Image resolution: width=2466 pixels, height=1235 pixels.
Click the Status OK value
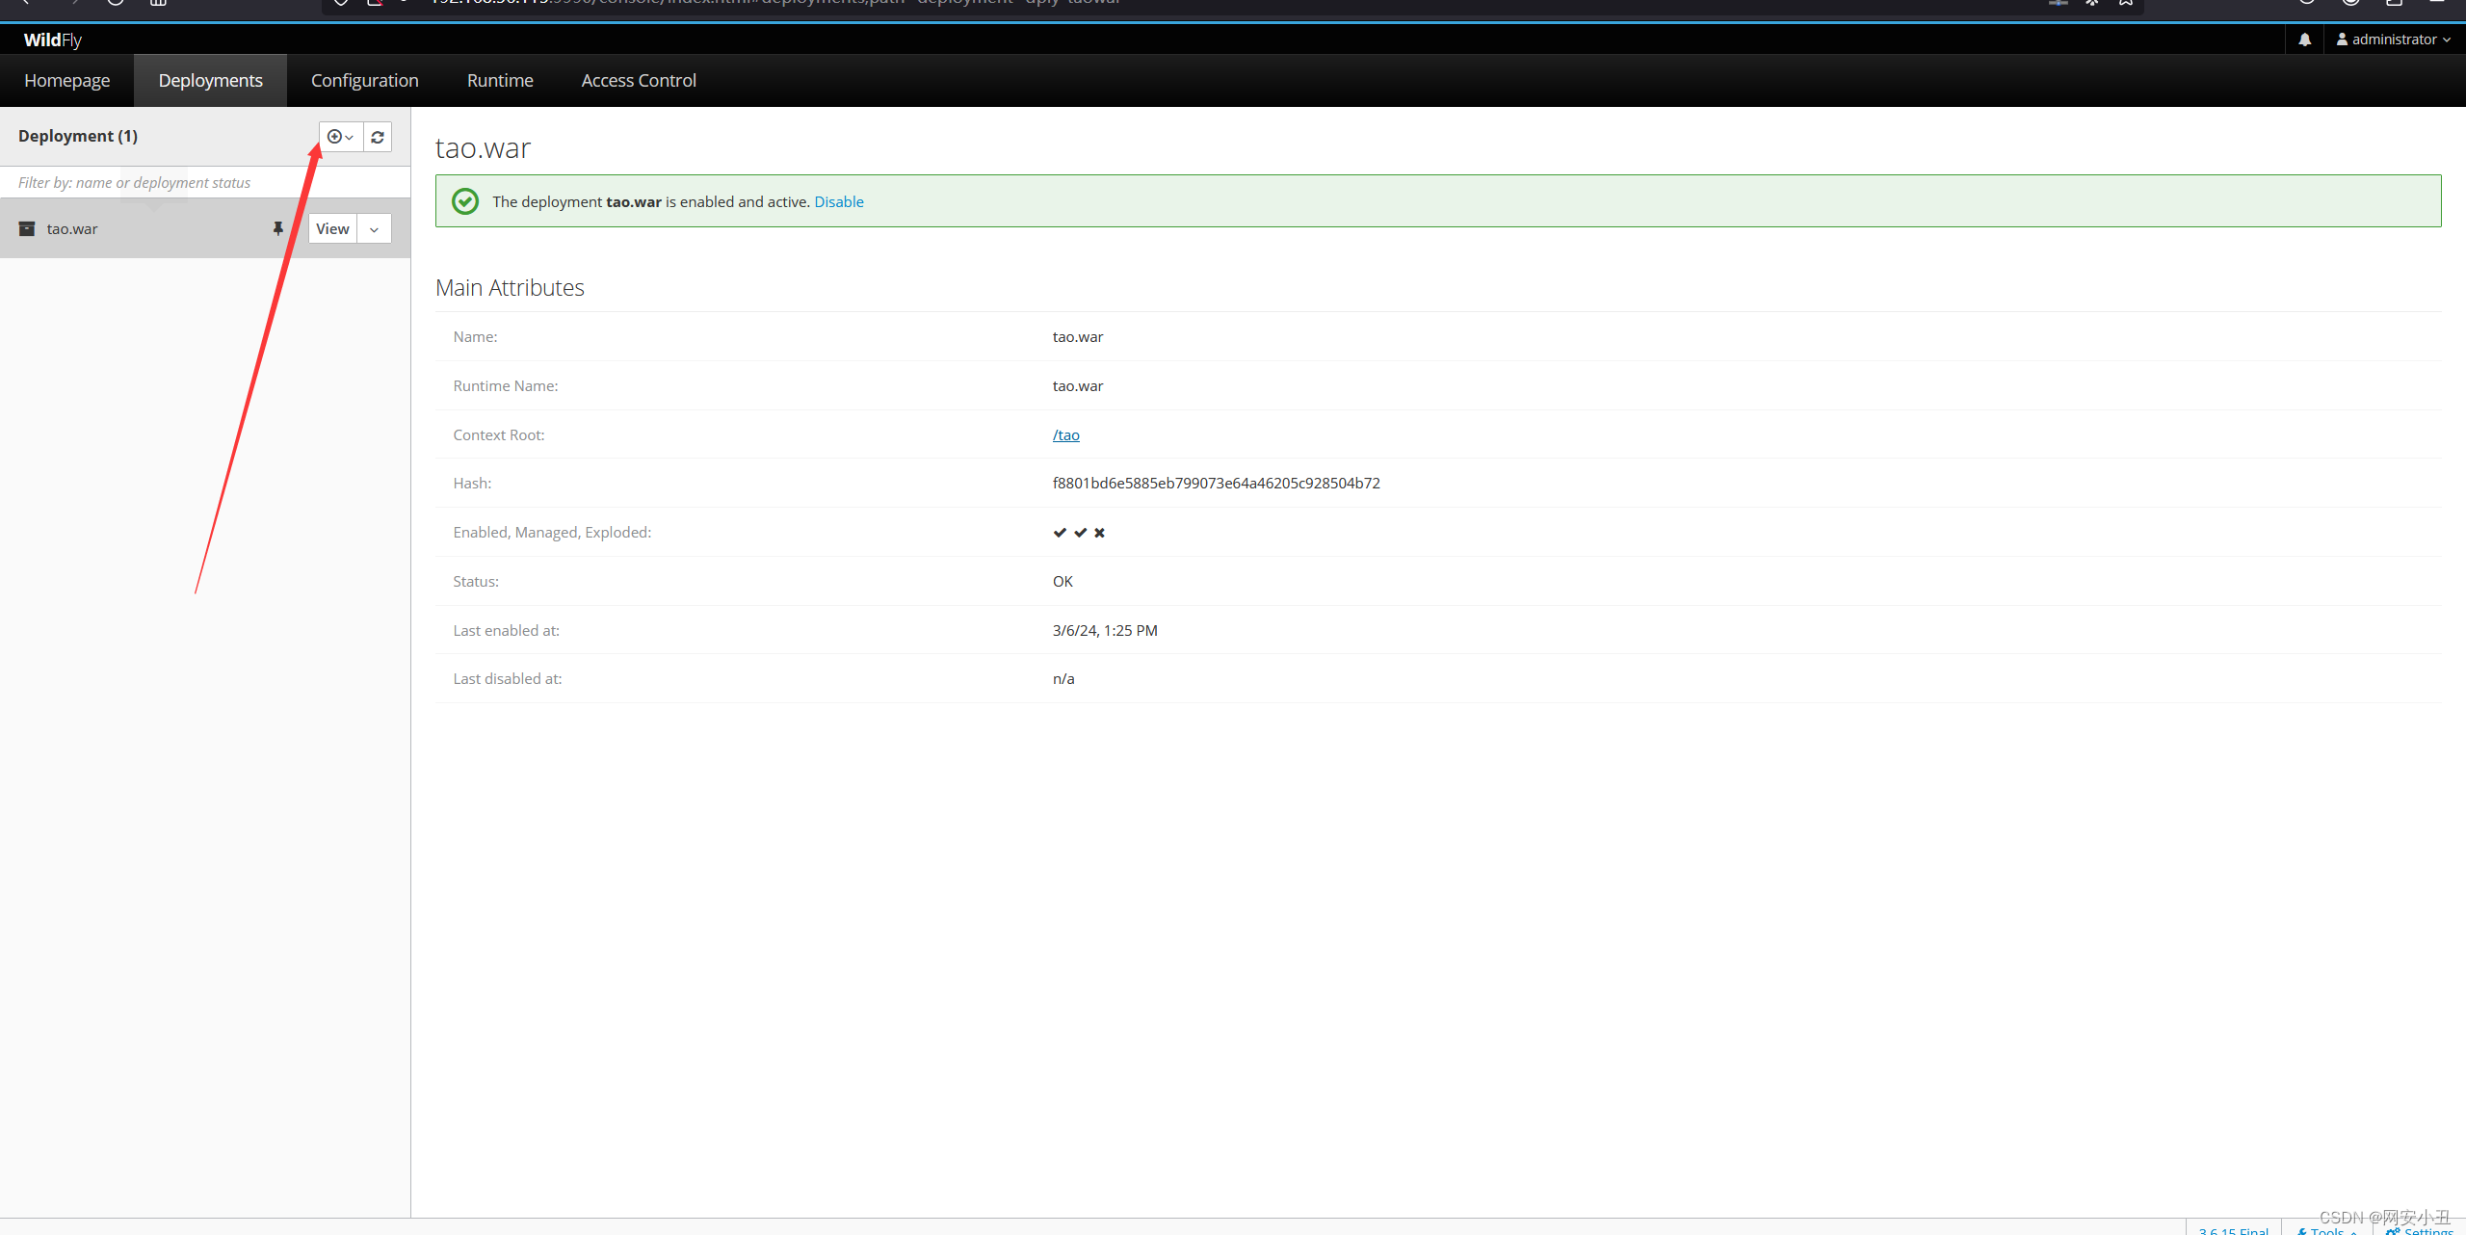pyautogui.click(x=1062, y=581)
